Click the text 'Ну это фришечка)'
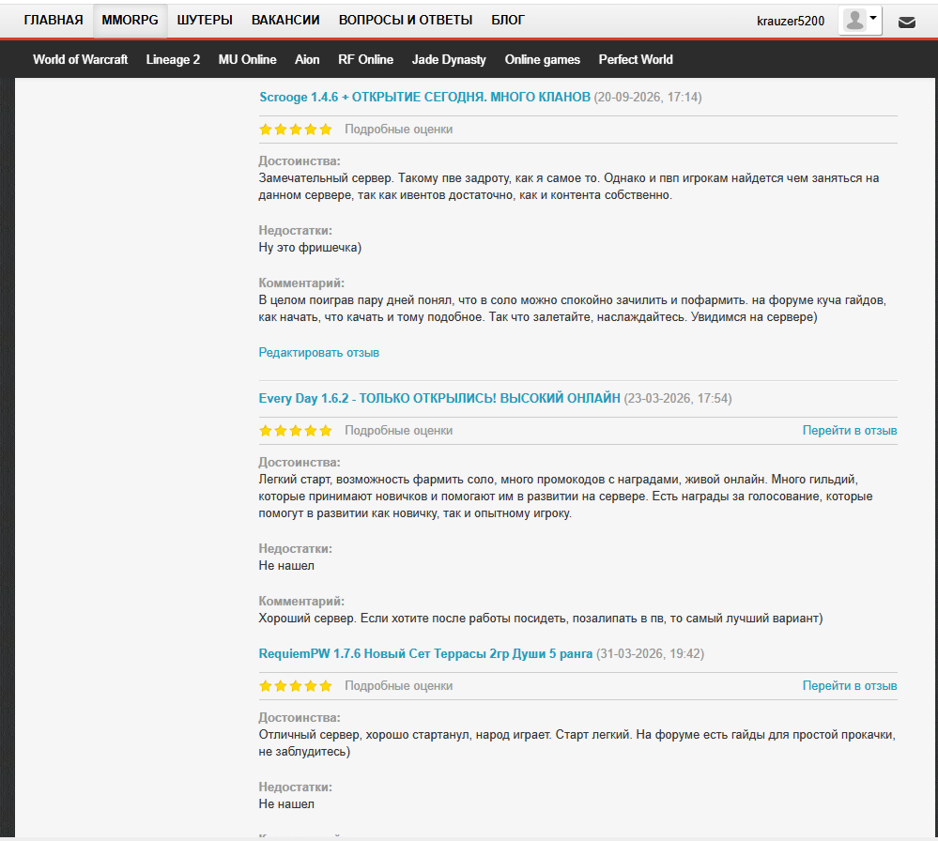 click(x=310, y=248)
